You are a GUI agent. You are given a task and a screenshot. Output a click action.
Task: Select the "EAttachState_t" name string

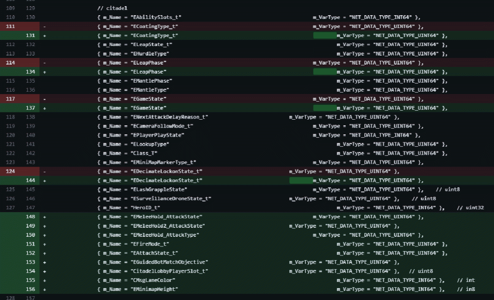click(x=154, y=253)
